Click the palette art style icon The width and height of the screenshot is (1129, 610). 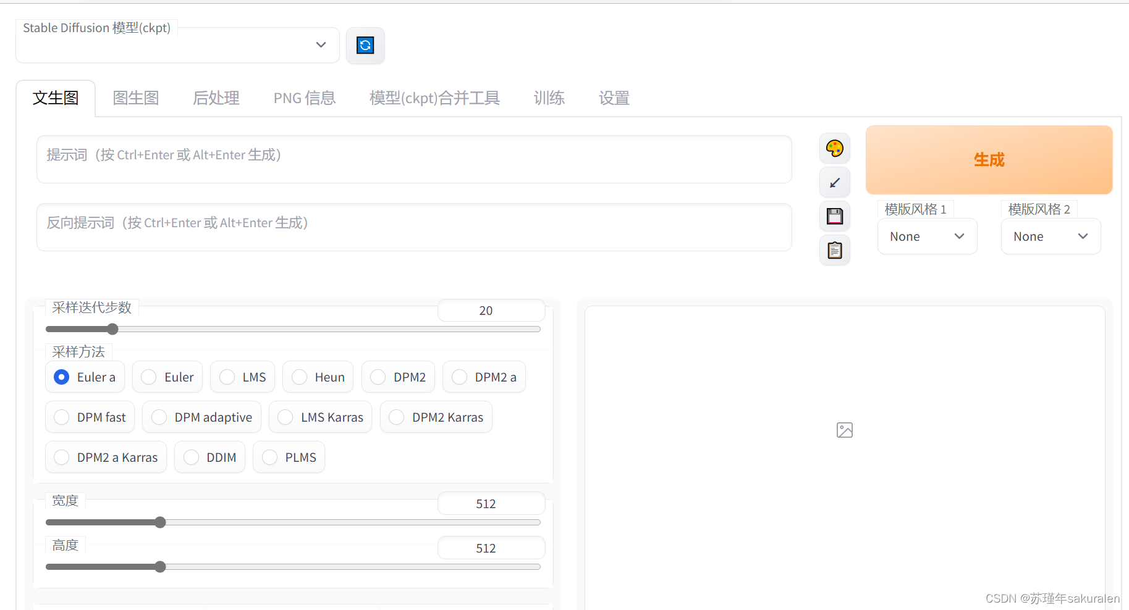pyautogui.click(x=835, y=148)
